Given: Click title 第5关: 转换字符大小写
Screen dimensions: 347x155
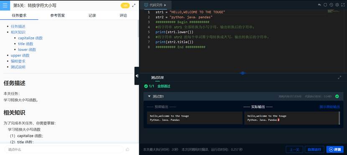Looking at the screenshot, I should click(35, 5).
